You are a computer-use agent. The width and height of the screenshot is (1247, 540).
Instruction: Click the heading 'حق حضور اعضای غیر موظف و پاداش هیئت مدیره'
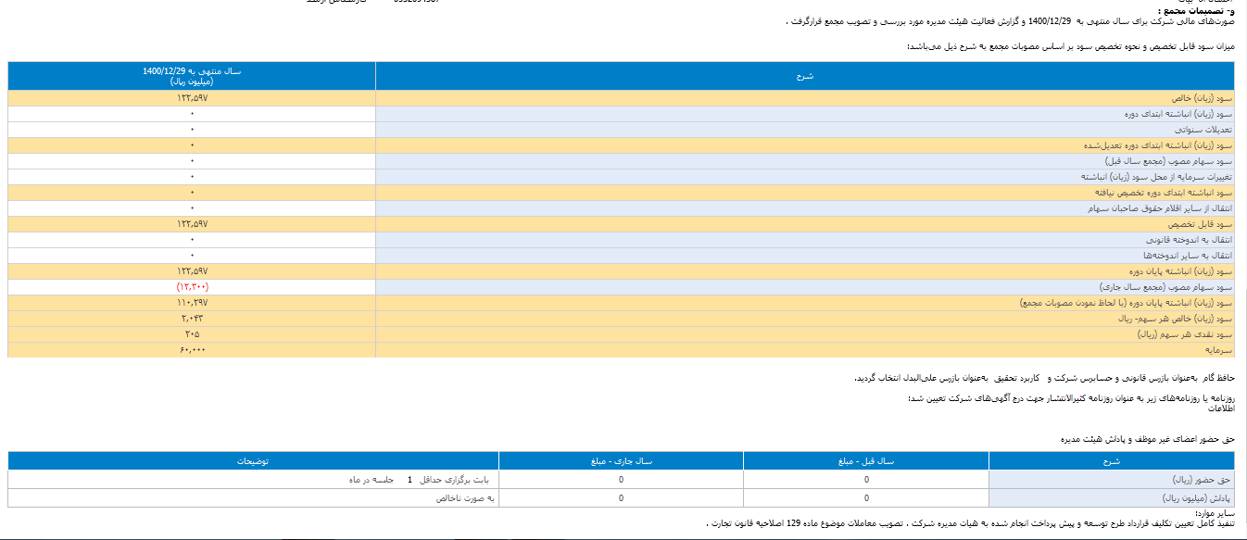[x=1147, y=439]
